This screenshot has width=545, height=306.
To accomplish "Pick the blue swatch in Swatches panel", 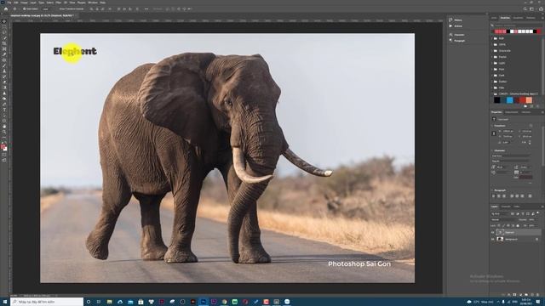I will (x=509, y=100).
